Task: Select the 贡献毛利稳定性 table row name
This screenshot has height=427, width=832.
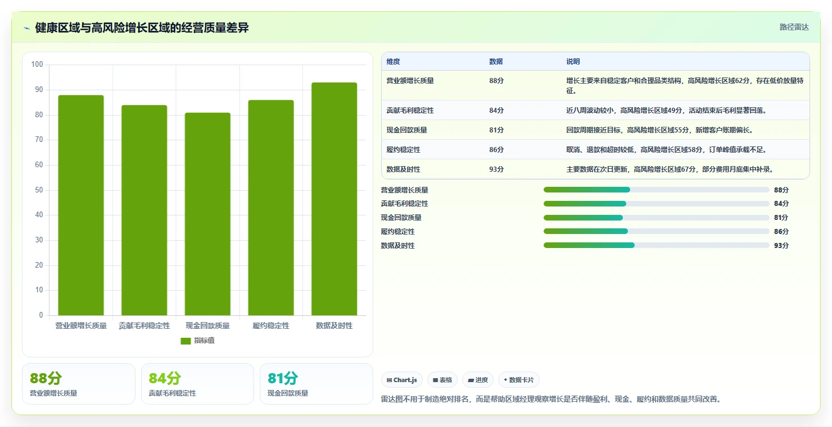Action: point(410,111)
